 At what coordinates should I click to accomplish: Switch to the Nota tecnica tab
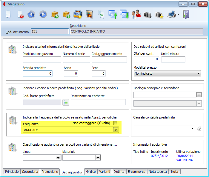tap(158, 172)
